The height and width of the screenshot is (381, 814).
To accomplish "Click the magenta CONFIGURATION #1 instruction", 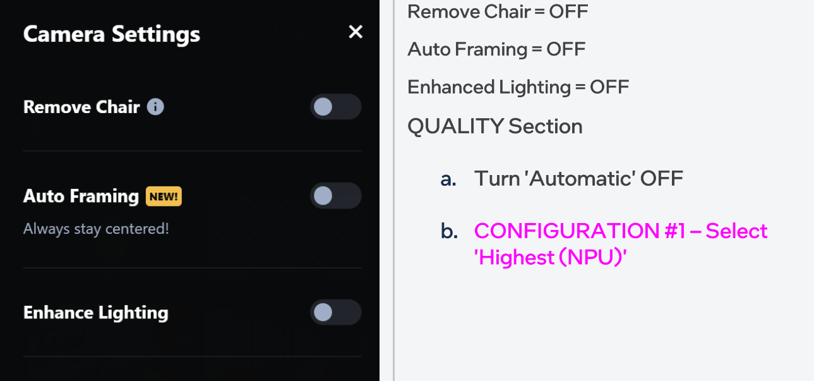I will 621,244.
